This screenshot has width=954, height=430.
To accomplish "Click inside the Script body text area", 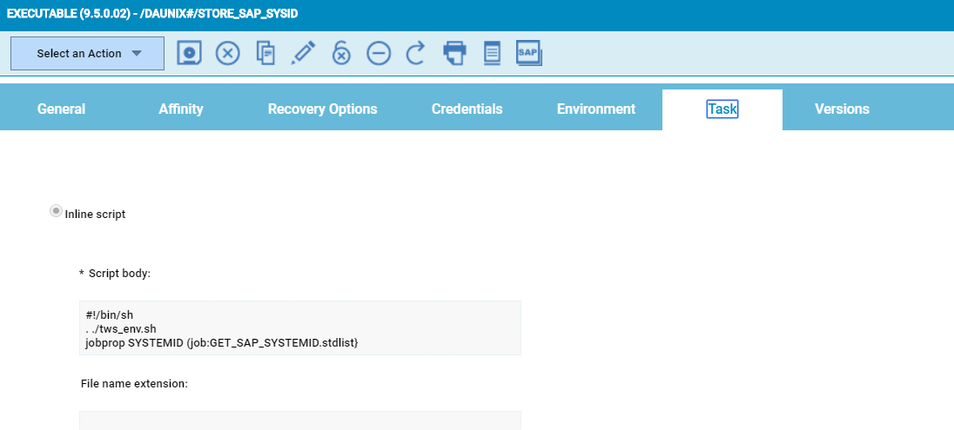I will coord(299,328).
